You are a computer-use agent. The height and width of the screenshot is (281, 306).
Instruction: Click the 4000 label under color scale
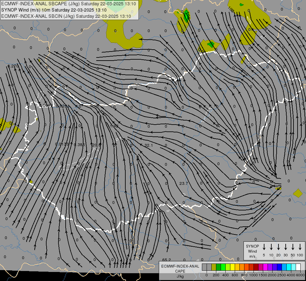291,275
